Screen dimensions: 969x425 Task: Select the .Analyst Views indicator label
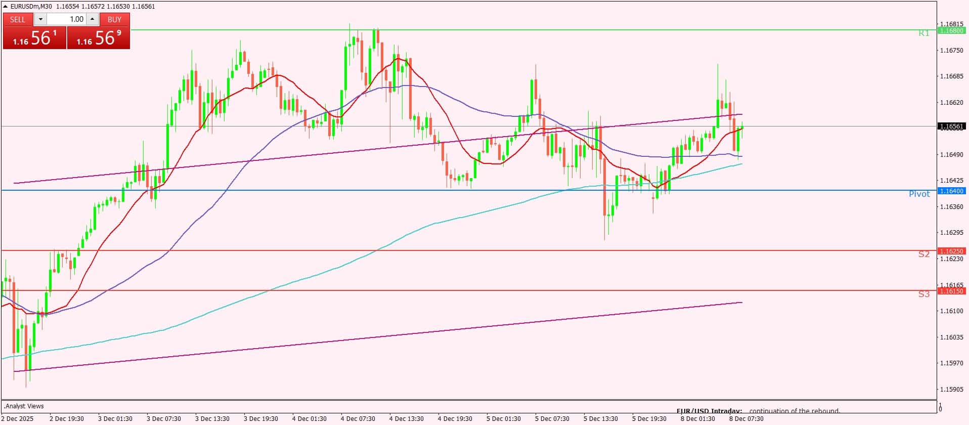point(24,406)
